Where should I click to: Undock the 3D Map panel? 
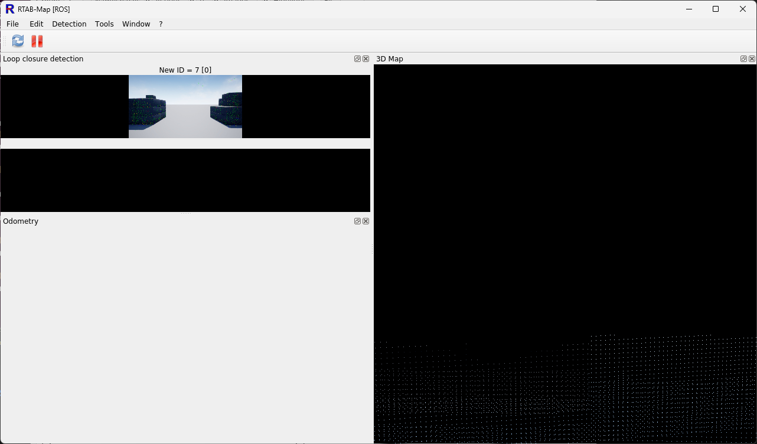tap(743, 59)
